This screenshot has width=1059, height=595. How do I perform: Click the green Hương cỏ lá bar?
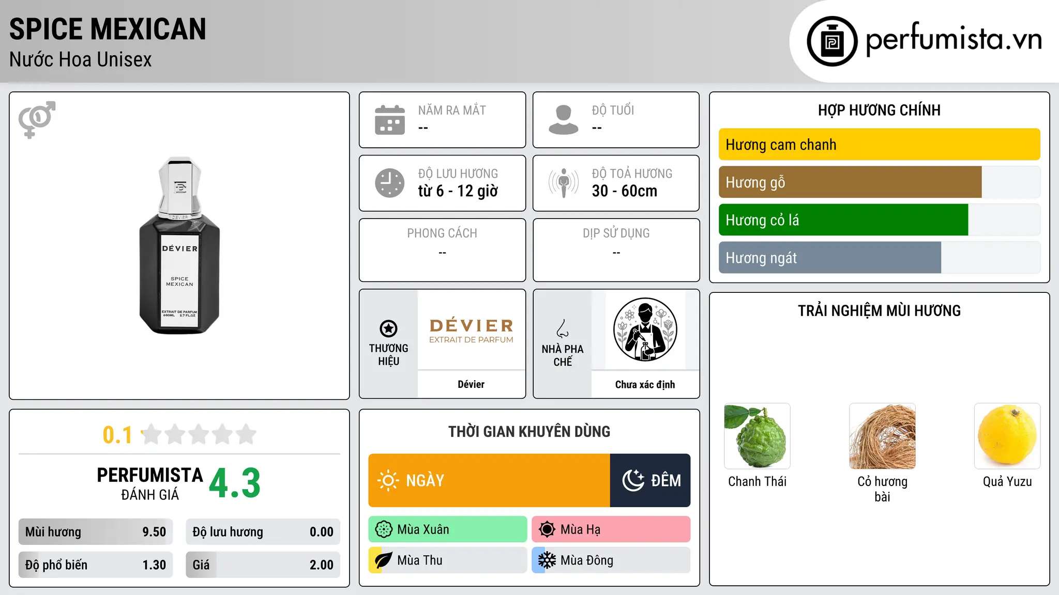pyautogui.click(x=843, y=220)
